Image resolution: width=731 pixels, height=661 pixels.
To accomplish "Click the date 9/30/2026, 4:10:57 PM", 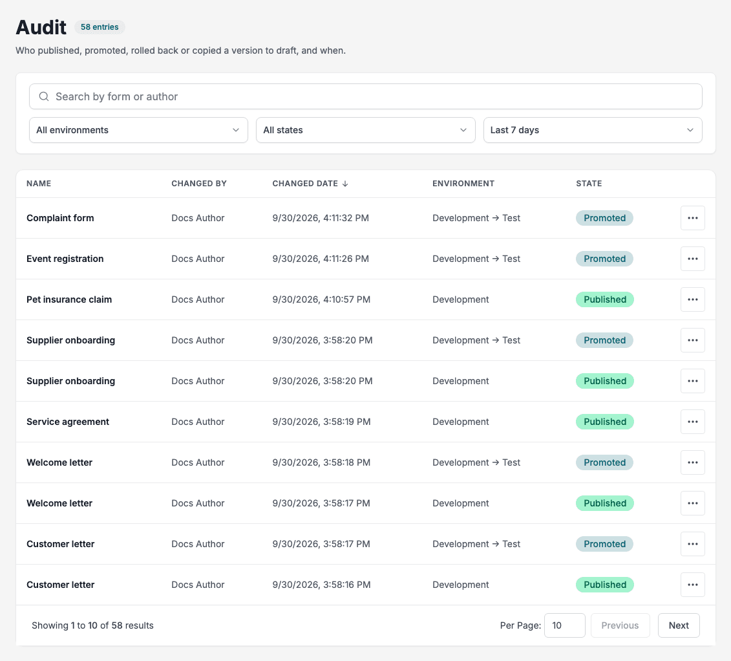I will pyautogui.click(x=321, y=299).
